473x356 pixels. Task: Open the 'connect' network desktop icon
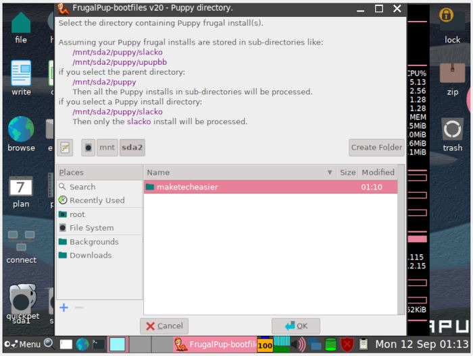pos(21,247)
